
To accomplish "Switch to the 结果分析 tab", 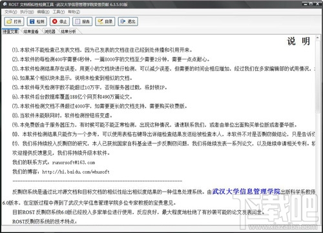I will click(68, 32).
